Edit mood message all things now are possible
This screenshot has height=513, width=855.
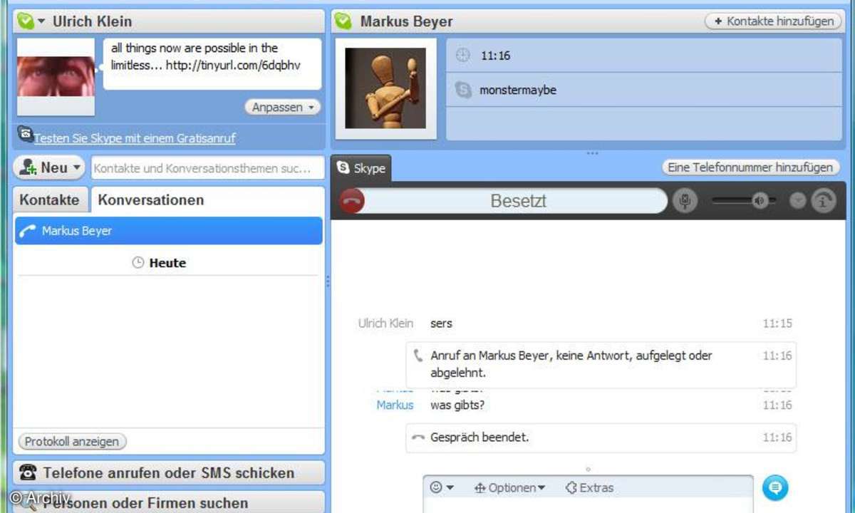[x=212, y=64]
